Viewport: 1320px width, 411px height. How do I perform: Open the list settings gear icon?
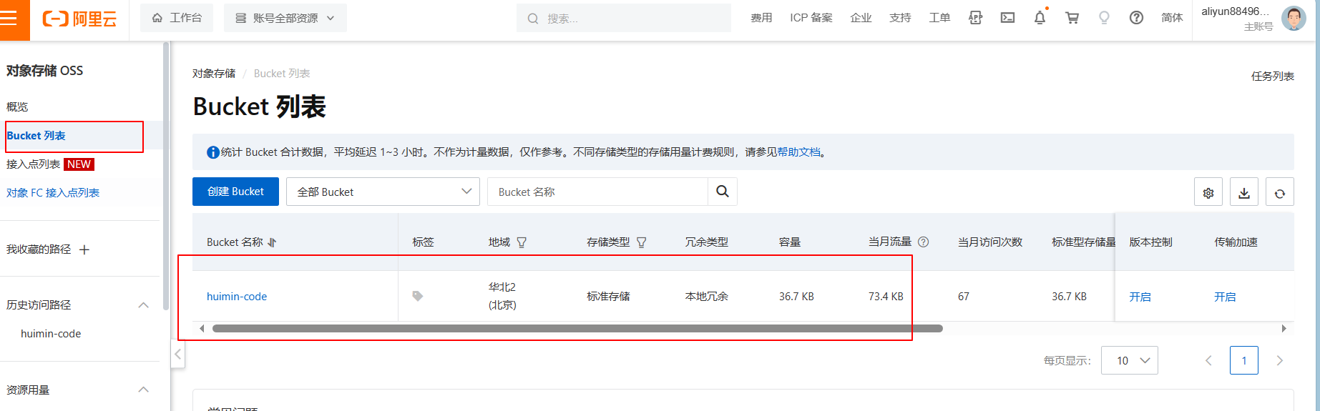click(1208, 192)
